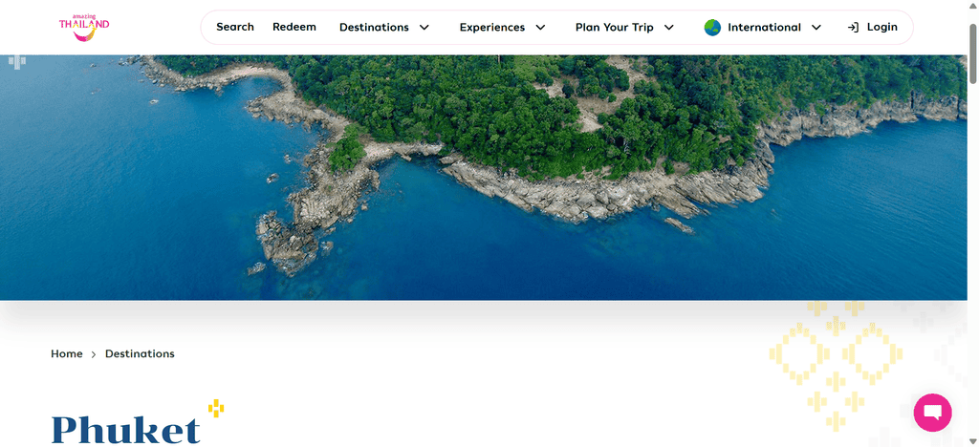
Task: Click the Login link
Action: point(881,27)
